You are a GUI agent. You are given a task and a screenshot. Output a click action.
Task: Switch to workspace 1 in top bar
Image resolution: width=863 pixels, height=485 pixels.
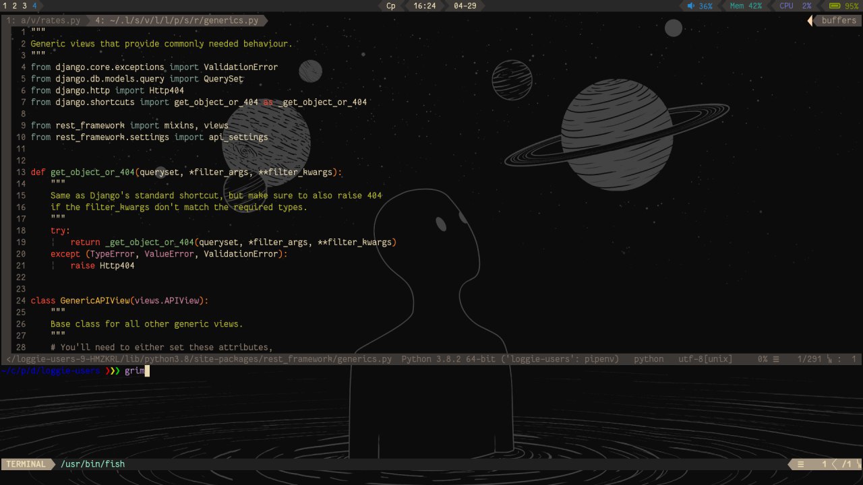click(5, 6)
